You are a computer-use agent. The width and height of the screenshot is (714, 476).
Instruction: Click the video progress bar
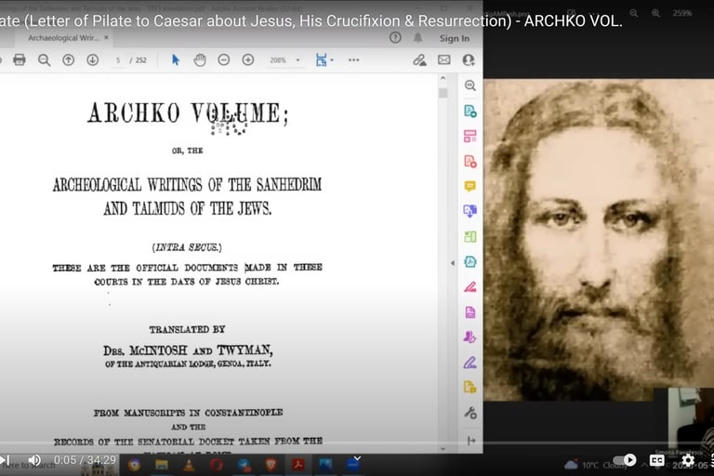pos(357,443)
